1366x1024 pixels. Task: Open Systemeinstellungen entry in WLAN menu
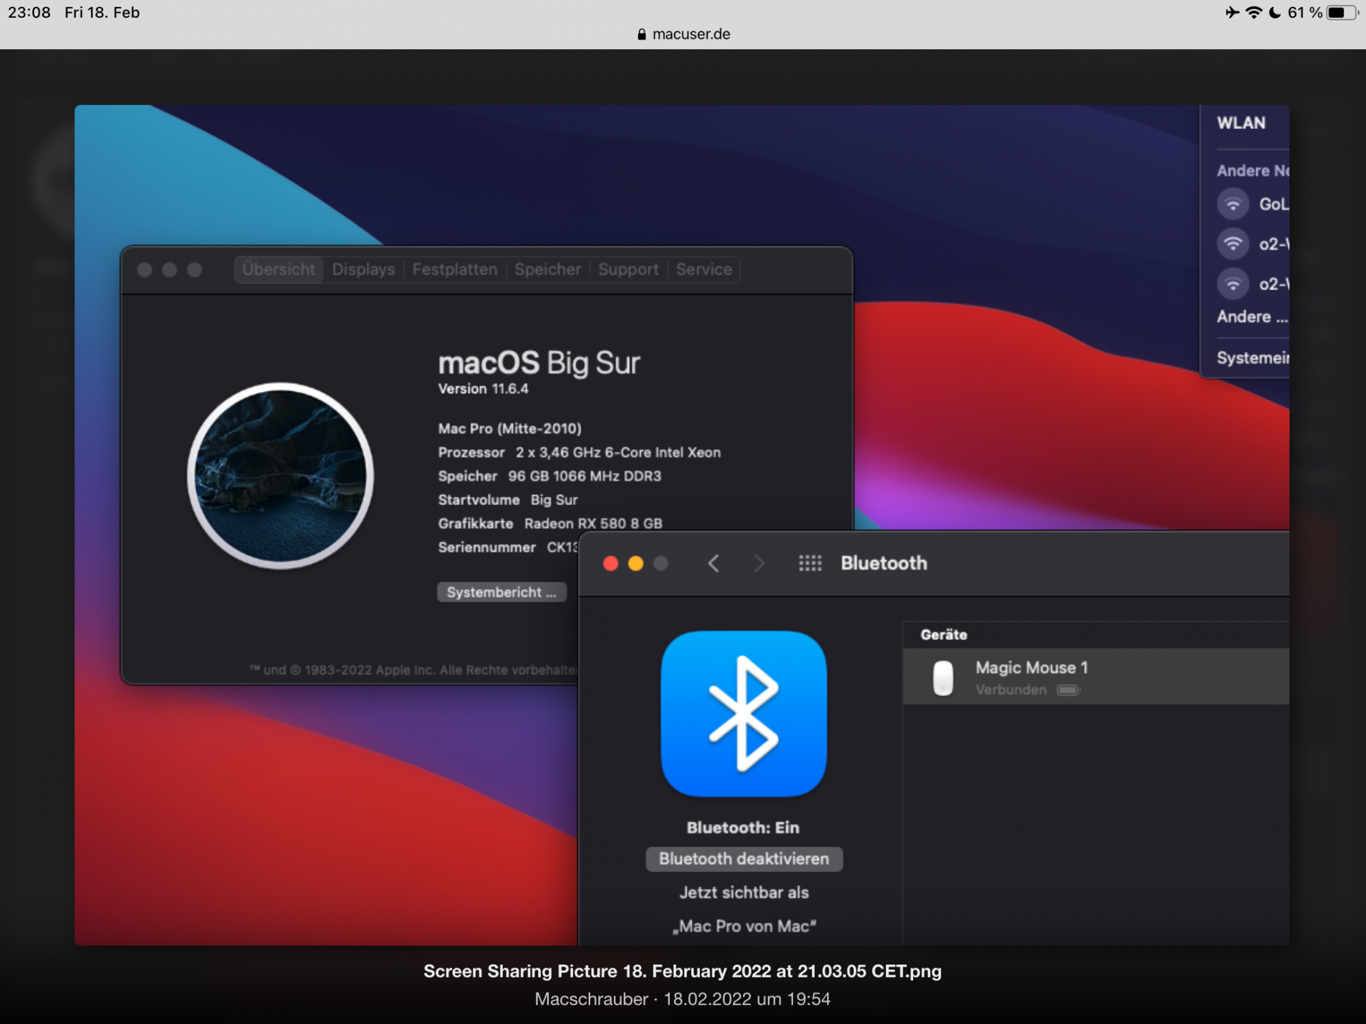pyautogui.click(x=1253, y=358)
